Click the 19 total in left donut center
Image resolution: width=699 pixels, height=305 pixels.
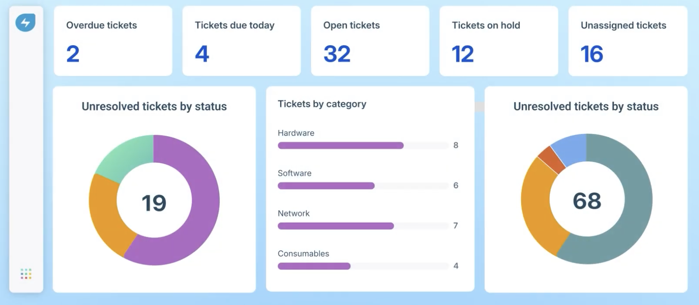(x=154, y=203)
